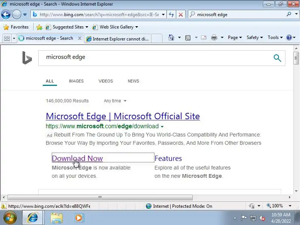300x225 pixels.
Task: Open the Safety menu
Action: [x=255, y=37]
